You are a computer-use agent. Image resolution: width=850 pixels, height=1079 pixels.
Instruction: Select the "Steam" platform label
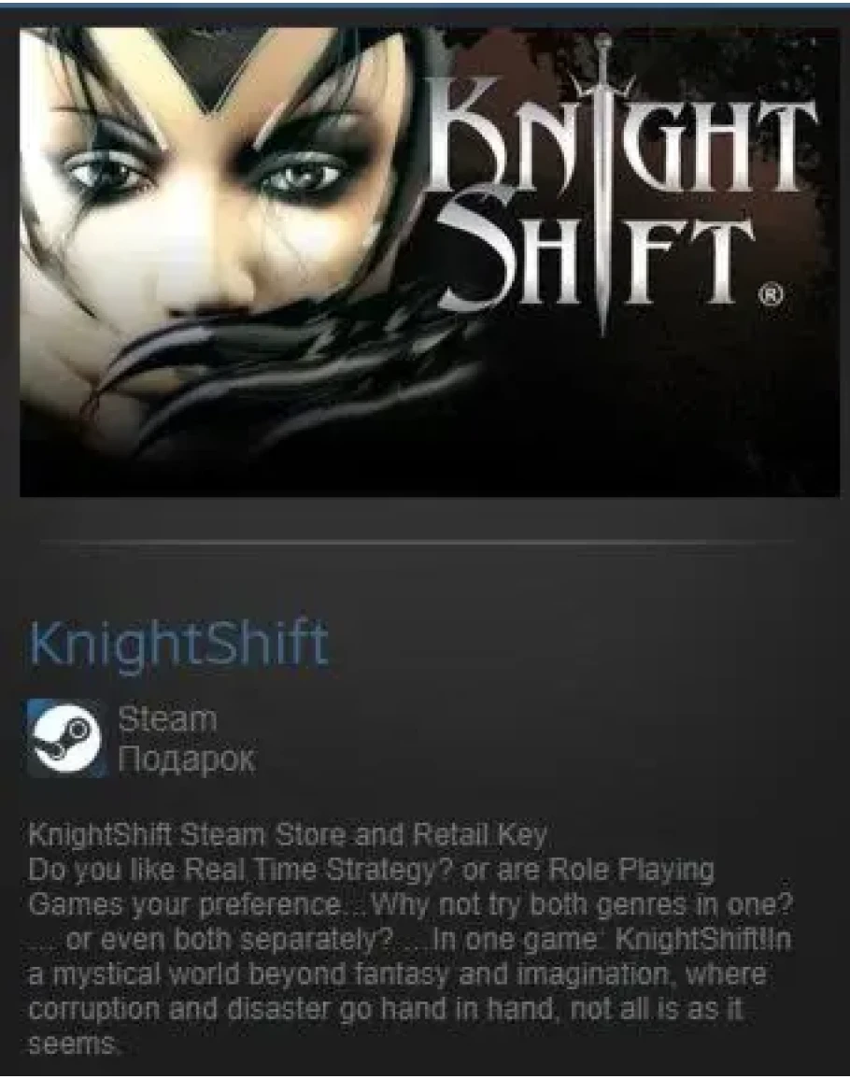(x=167, y=719)
